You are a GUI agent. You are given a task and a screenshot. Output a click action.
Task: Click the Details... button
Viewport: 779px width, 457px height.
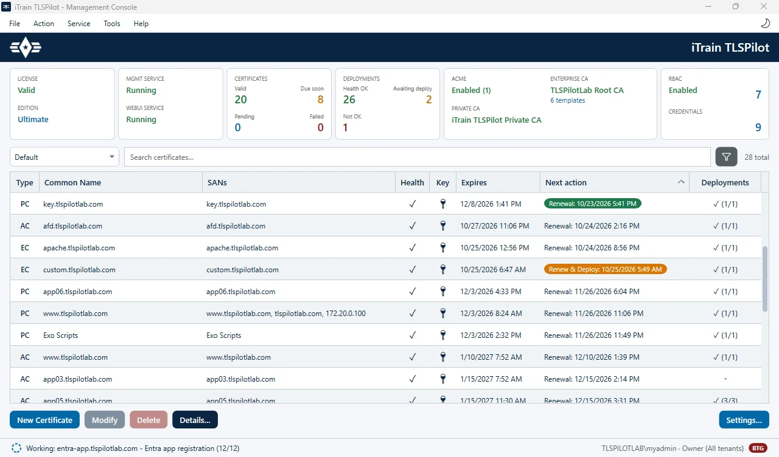pos(195,420)
